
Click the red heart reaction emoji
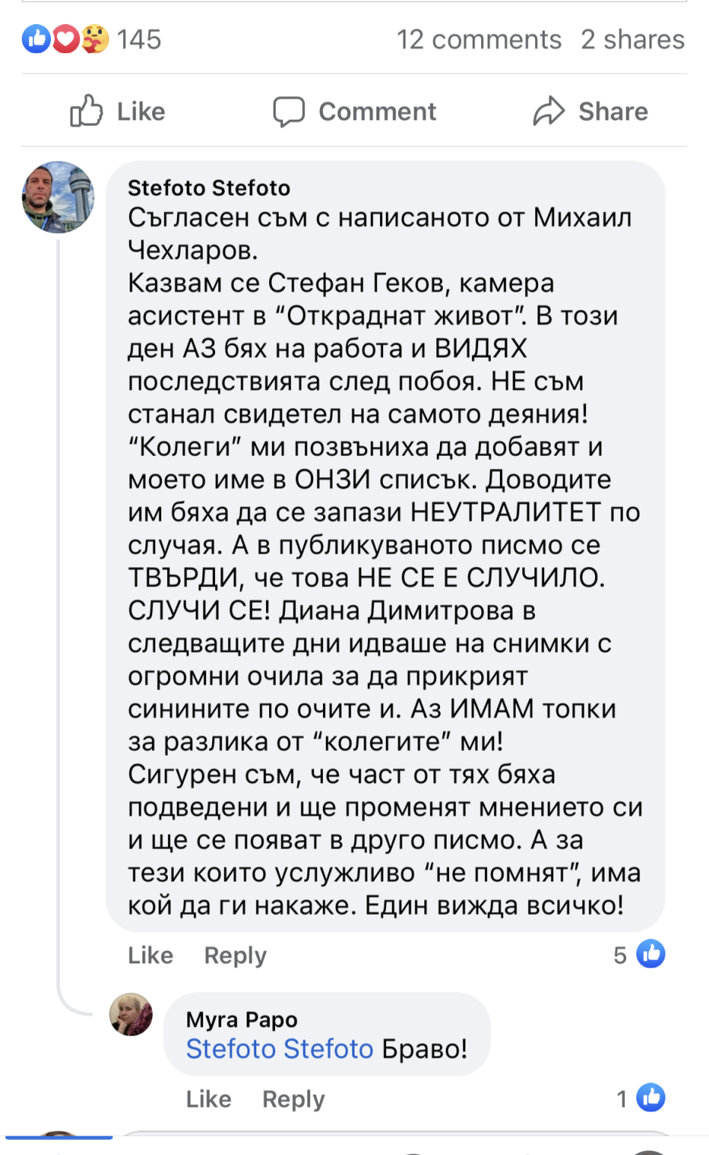pos(66,39)
